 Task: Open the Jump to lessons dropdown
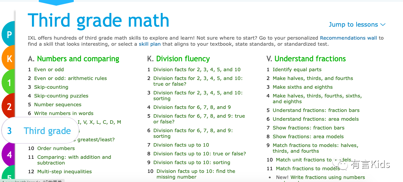(x=357, y=24)
